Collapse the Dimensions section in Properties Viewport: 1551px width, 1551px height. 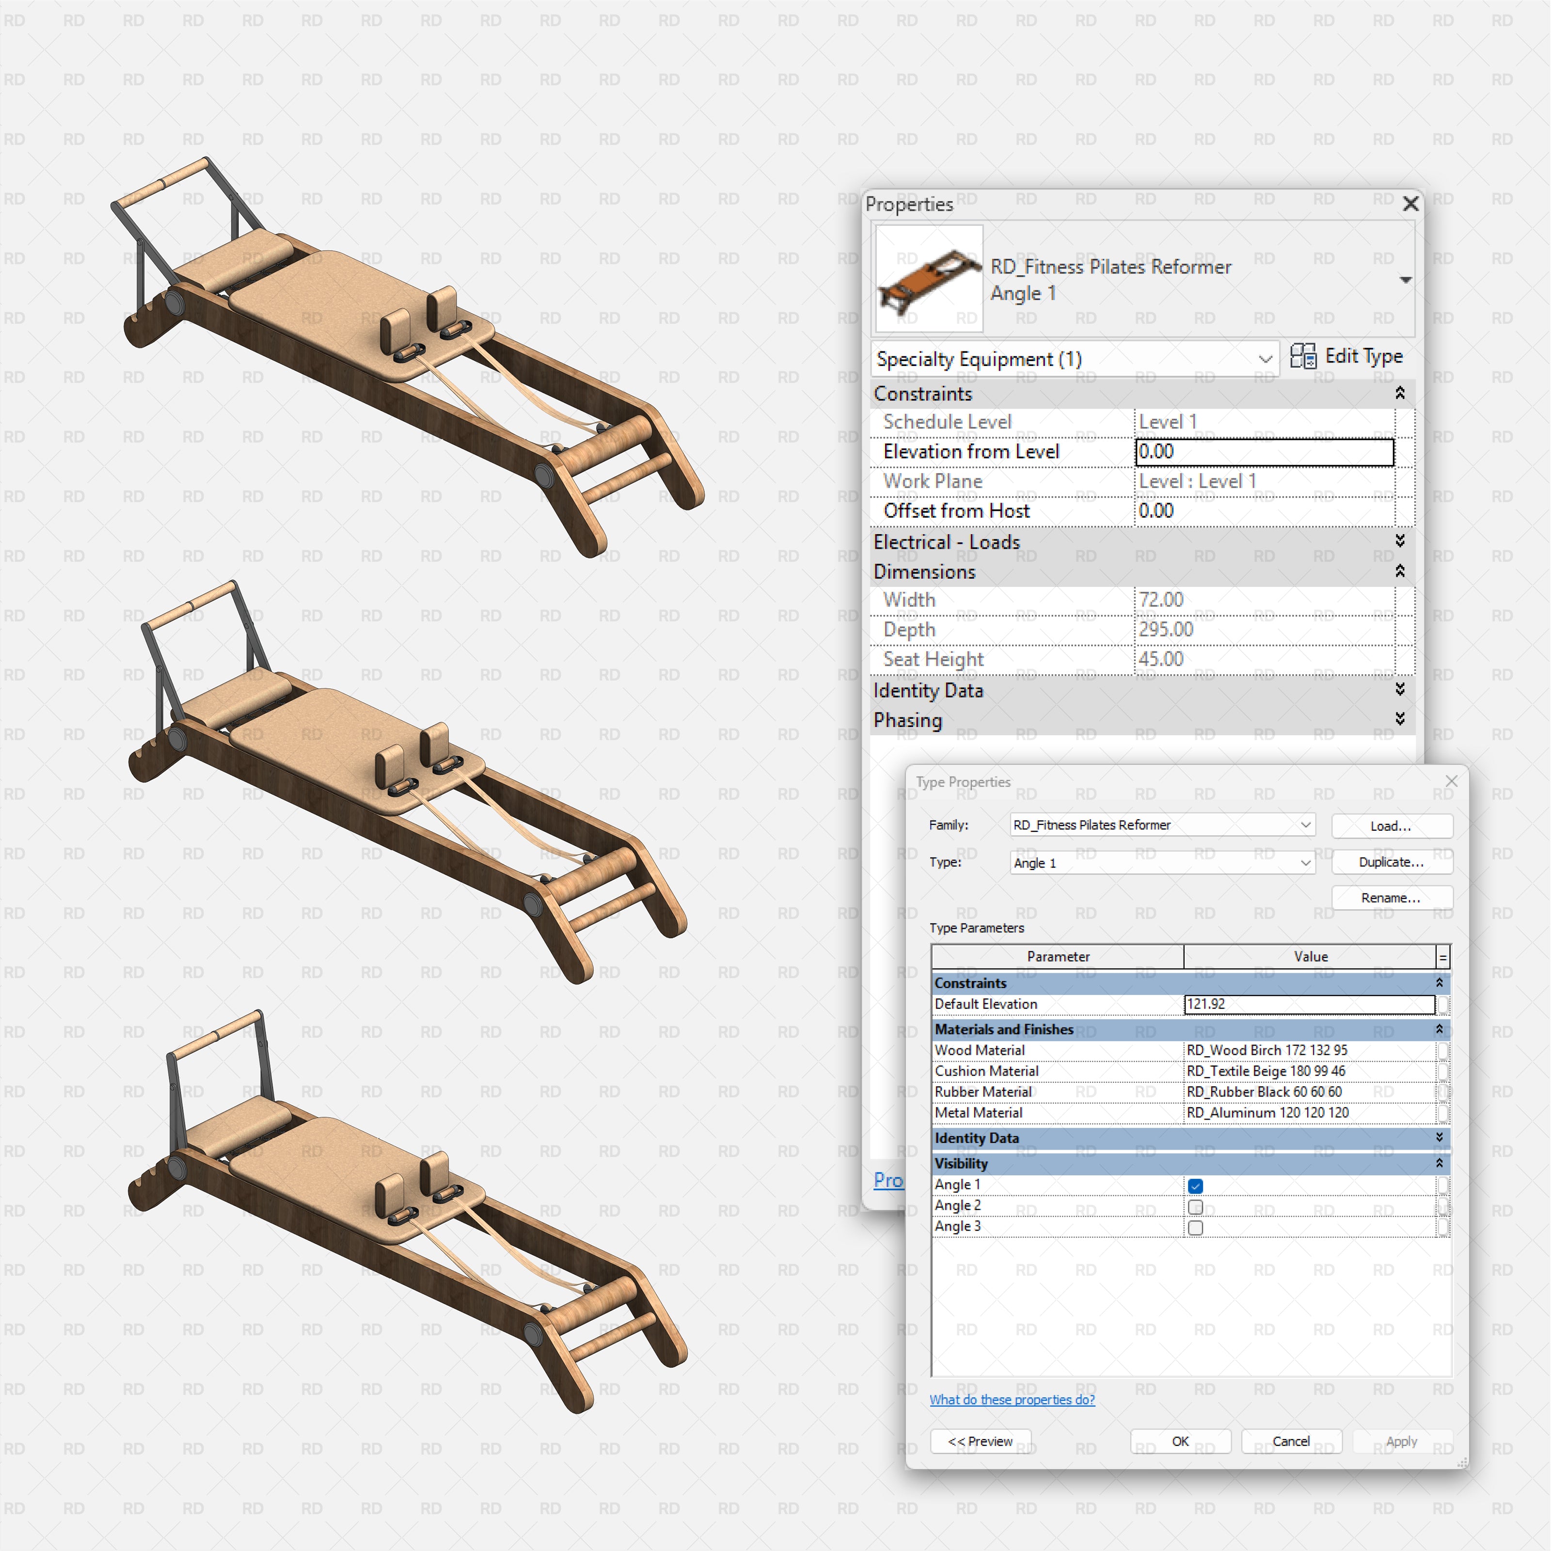point(1400,571)
